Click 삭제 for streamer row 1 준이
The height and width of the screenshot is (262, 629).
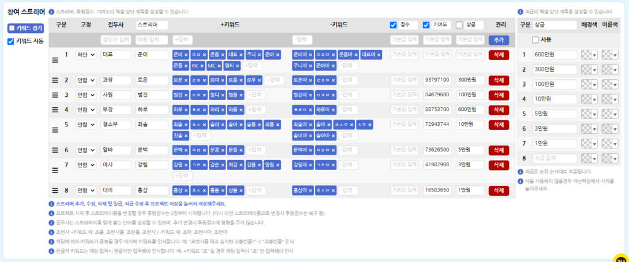(499, 55)
